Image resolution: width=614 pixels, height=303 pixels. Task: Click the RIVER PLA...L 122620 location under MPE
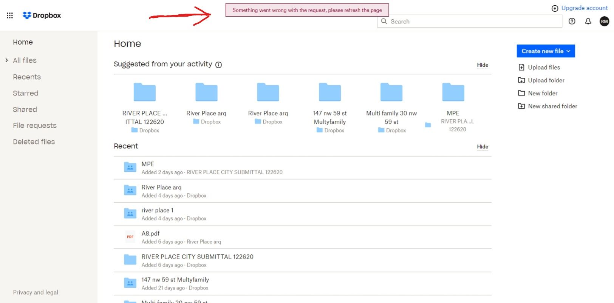(457, 125)
